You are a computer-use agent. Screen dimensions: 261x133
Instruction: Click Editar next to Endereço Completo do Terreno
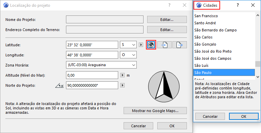[x=167, y=30]
